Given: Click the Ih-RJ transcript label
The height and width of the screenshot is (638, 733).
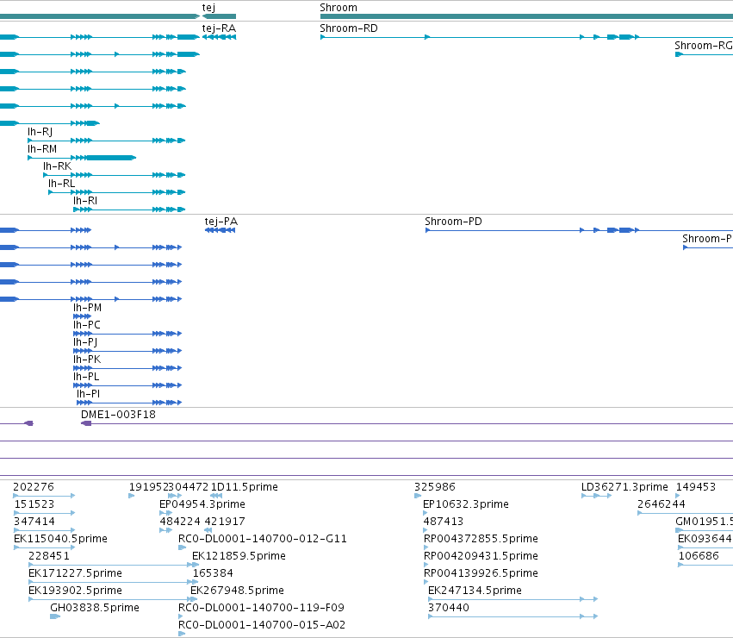Looking at the screenshot, I should (x=40, y=132).
